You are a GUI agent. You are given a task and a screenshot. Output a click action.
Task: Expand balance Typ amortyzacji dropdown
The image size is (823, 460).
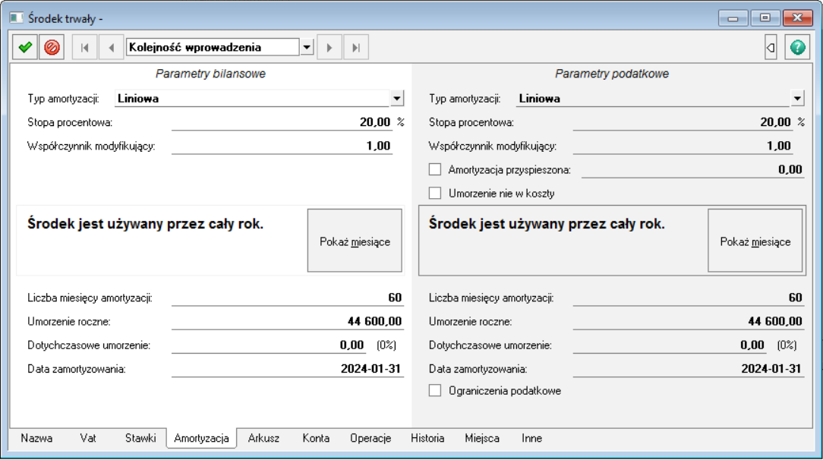pos(397,98)
